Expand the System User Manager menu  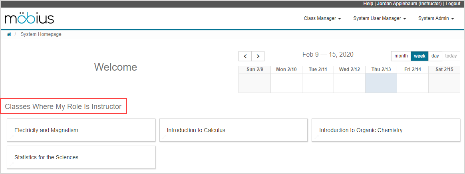tap(380, 18)
